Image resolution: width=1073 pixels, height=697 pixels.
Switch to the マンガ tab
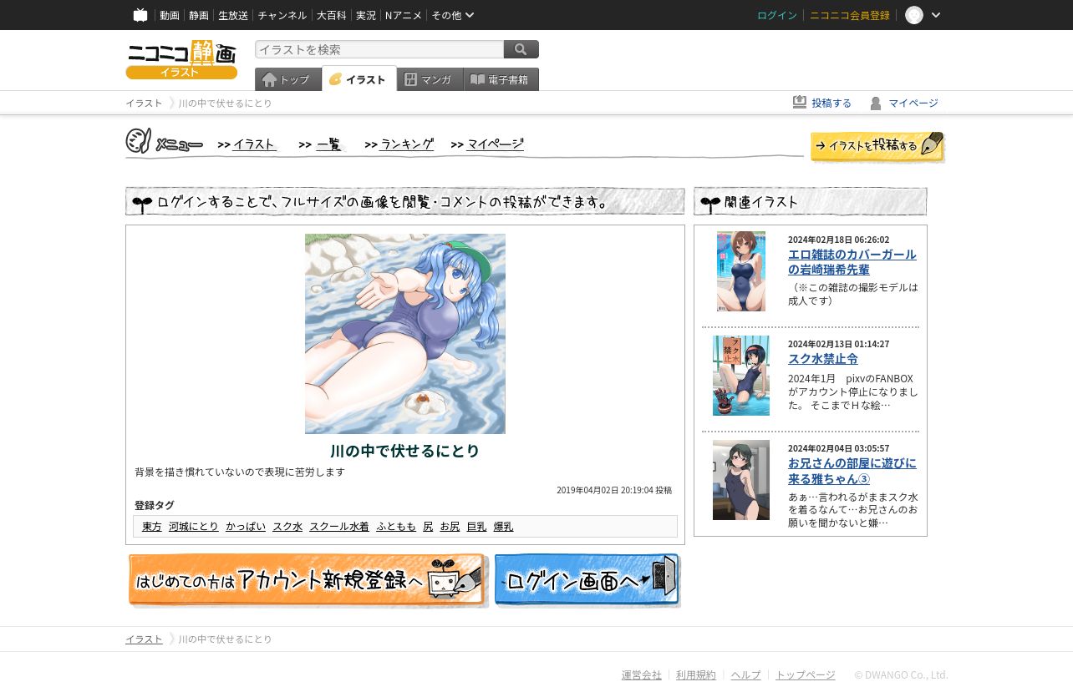pos(430,79)
